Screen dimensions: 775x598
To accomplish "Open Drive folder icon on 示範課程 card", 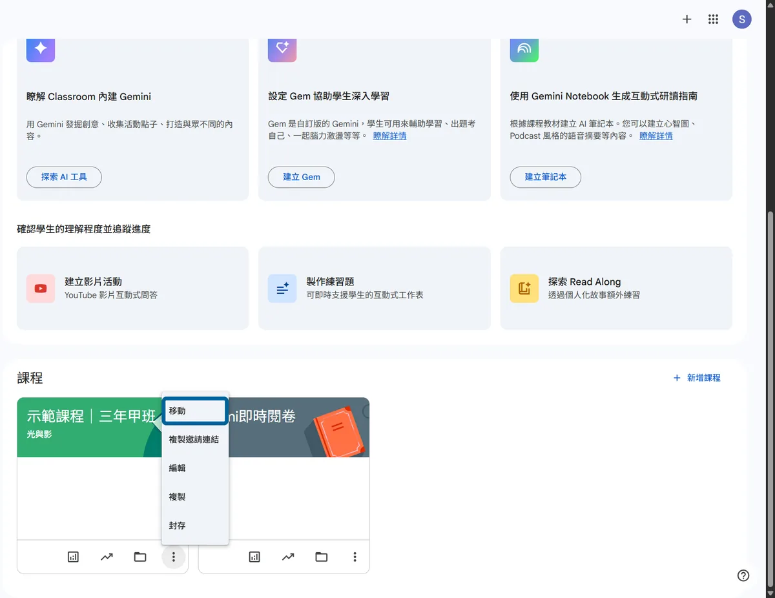I will point(140,557).
